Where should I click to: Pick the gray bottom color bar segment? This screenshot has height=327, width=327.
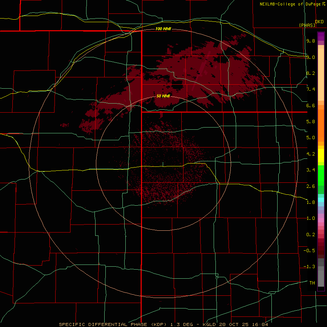[x=321, y=279]
